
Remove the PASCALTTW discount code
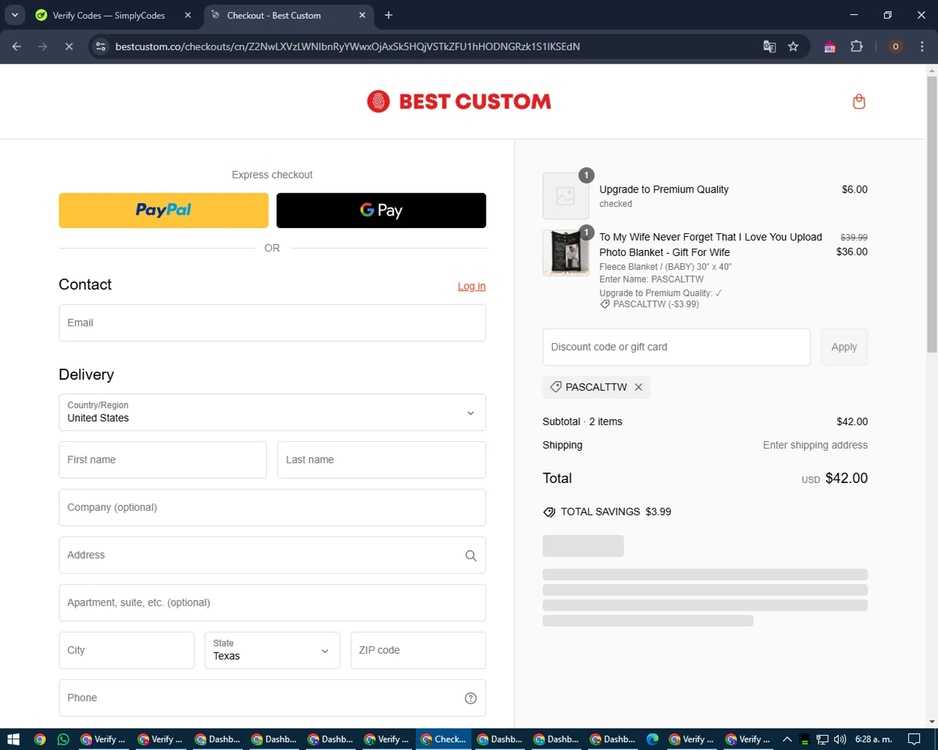[x=638, y=387]
